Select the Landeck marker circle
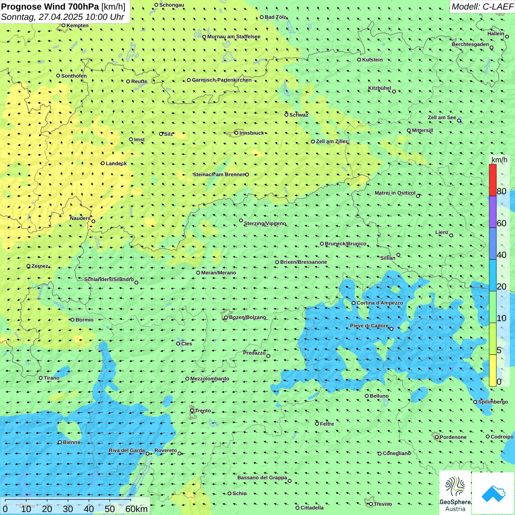Image resolution: width=515 pixels, height=515 pixels. 103,163
